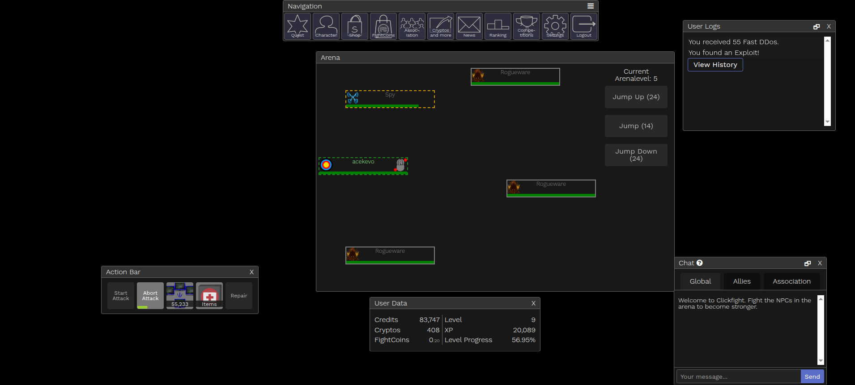Close the Chat panel

[820, 263]
